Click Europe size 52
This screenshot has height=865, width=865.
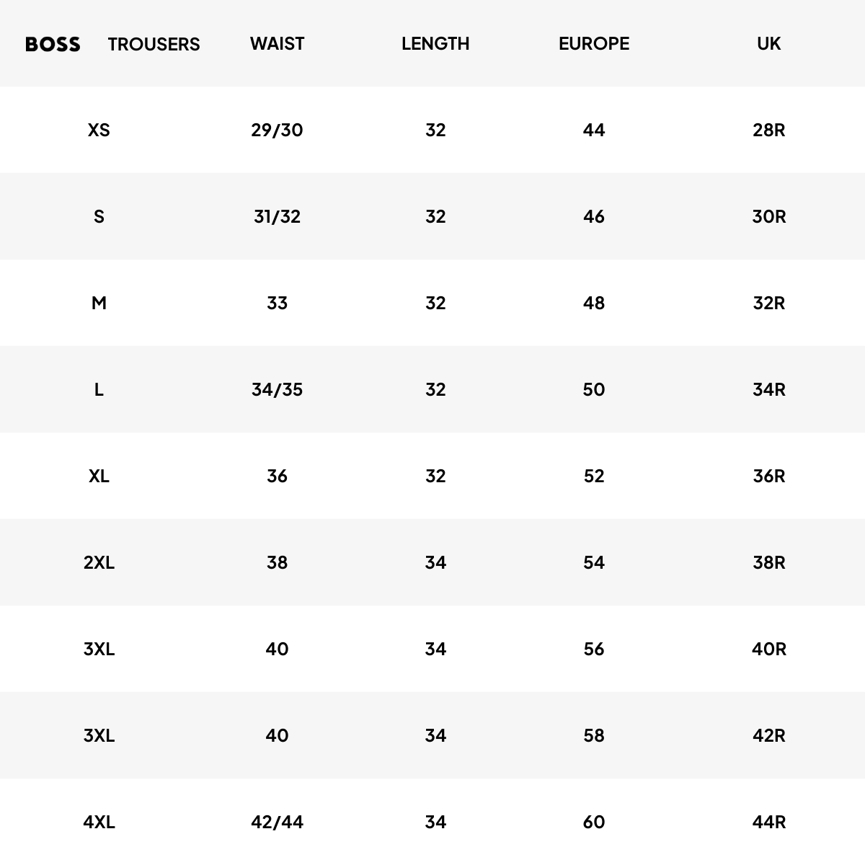coord(594,476)
